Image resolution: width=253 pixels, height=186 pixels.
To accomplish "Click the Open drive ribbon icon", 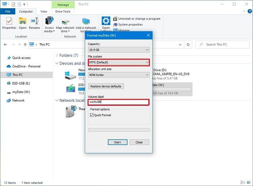I will [x=22, y=23].
